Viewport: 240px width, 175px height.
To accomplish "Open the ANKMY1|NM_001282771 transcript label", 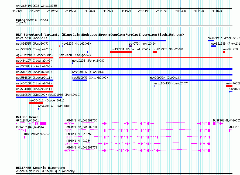I will point(82,147).
